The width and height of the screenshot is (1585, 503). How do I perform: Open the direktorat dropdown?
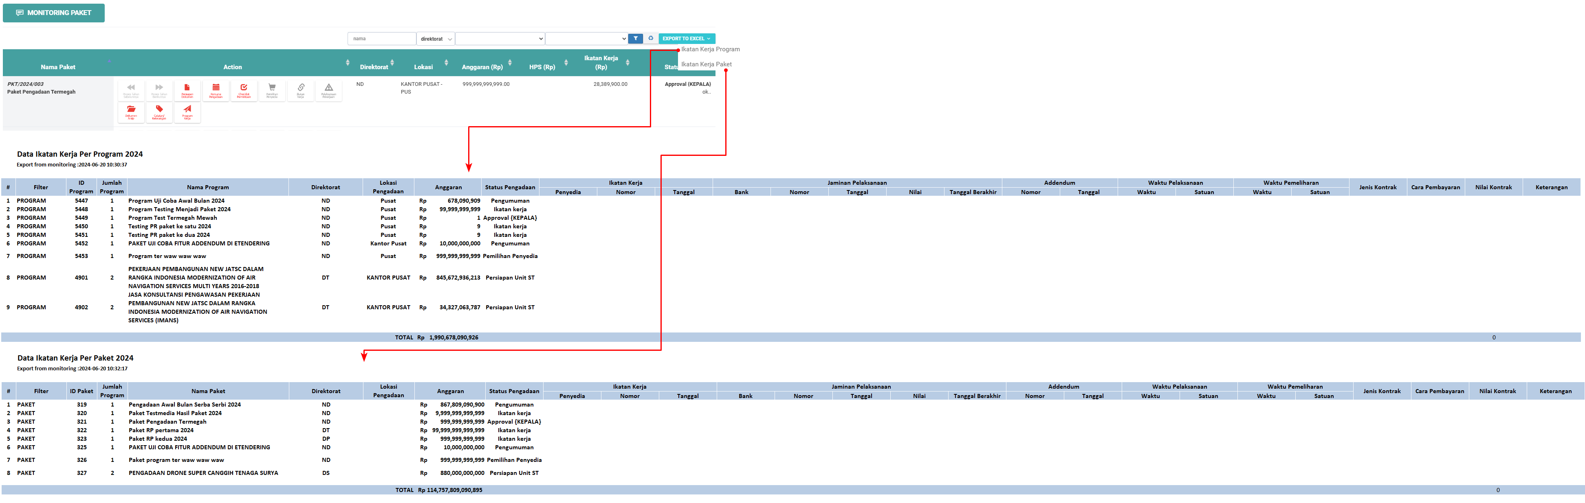click(x=436, y=39)
